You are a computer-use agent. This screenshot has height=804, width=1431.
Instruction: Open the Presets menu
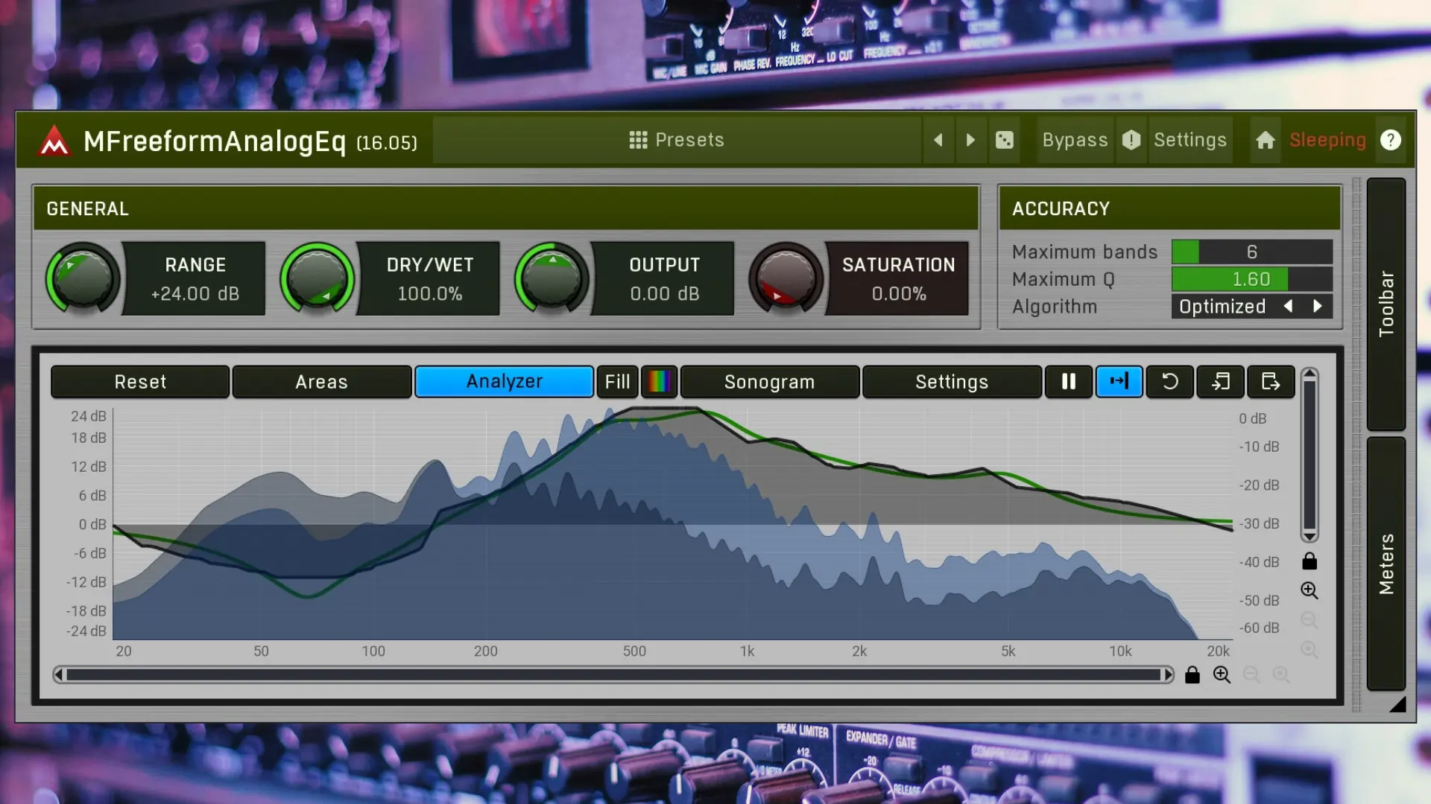pyautogui.click(x=677, y=140)
